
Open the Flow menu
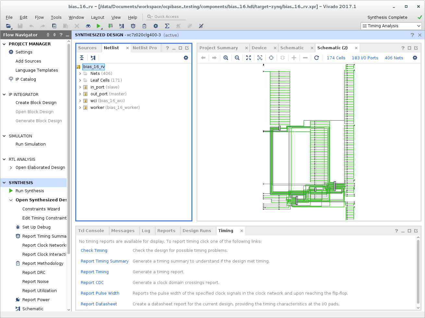(39, 18)
